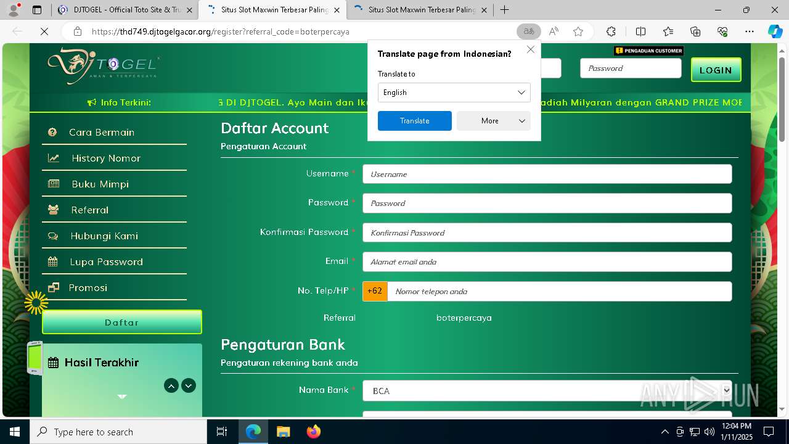Click the site info lock icon
Screen dimensions: 789x444
[77, 31]
